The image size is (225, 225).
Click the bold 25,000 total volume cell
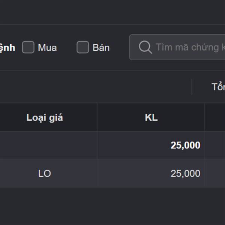point(185,145)
